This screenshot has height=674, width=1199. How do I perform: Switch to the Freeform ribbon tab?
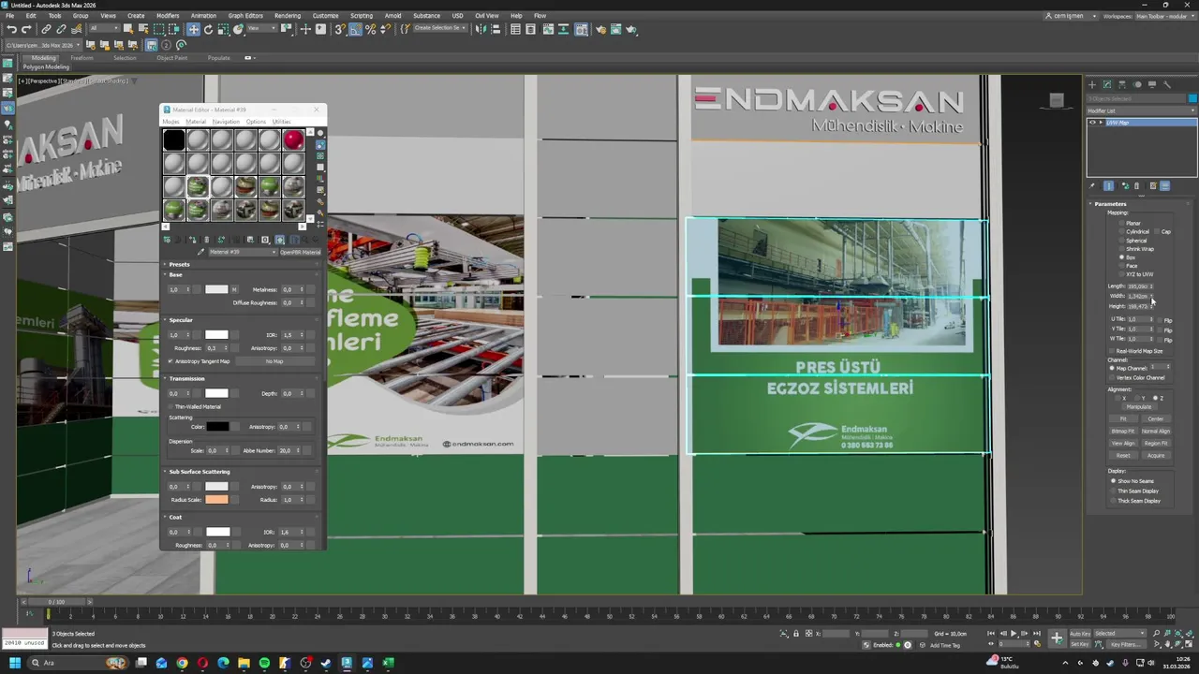[x=81, y=58]
